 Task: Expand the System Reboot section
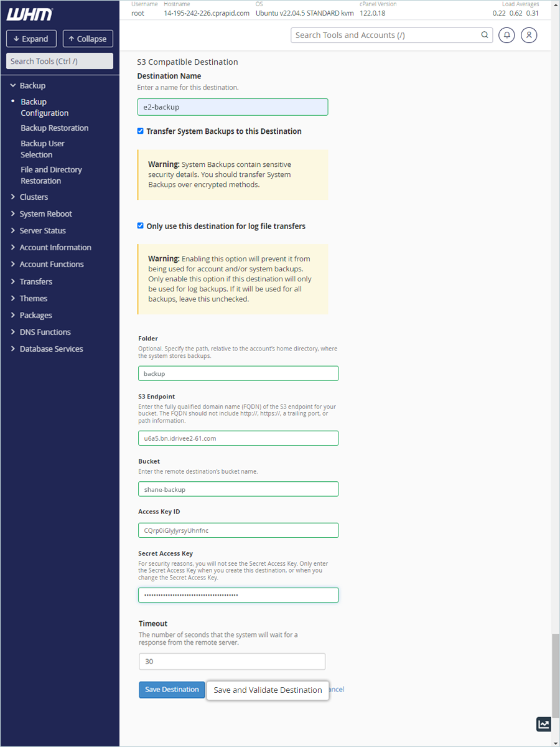pos(45,214)
